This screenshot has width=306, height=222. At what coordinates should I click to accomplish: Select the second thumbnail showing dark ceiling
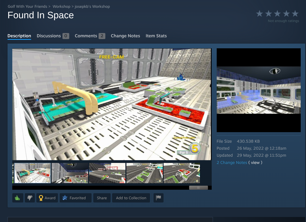click(70, 173)
